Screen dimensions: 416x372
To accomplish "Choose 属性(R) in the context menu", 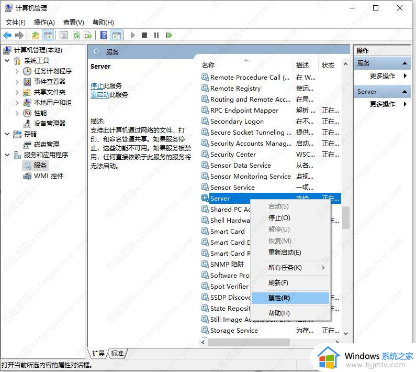I will (x=290, y=298).
